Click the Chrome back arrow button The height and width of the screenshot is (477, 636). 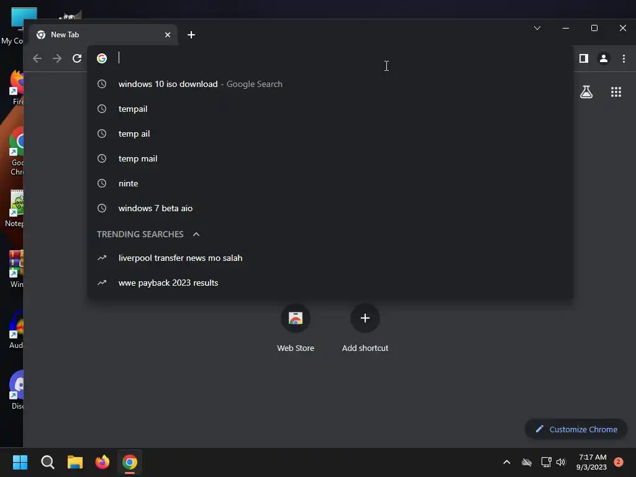coord(37,58)
